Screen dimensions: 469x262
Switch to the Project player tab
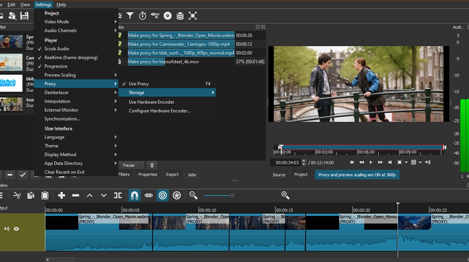click(x=301, y=175)
